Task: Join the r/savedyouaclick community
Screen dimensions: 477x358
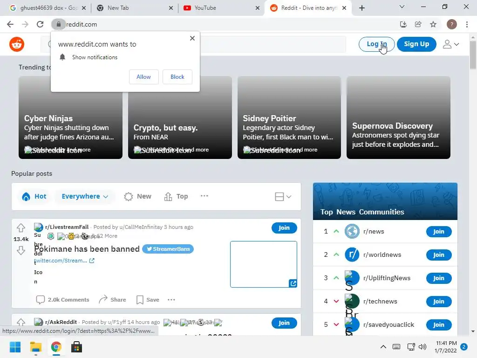Action: coord(439,325)
